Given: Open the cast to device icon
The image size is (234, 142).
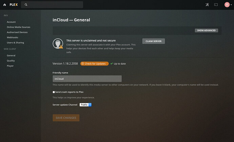Looking at the screenshot, I should pyautogui.click(x=216, y=5).
